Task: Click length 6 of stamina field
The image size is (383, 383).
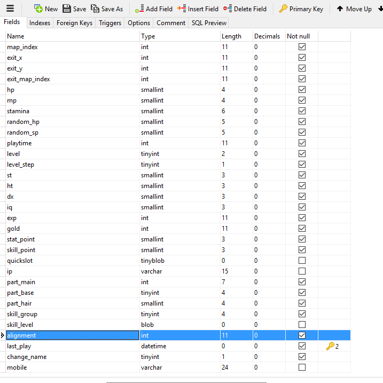Action: pyautogui.click(x=223, y=111)
